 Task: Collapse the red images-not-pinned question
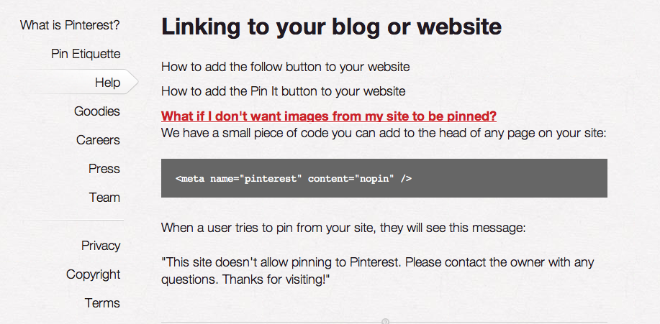[329, 116]
